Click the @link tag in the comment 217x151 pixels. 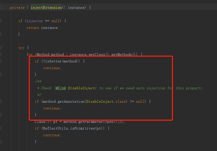click(x=61, y=88)
